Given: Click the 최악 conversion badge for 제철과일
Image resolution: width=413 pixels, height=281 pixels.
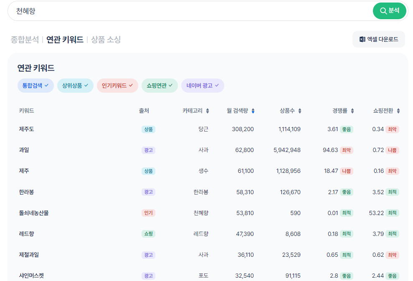Looking at the screenshot, I should (392, 255).
